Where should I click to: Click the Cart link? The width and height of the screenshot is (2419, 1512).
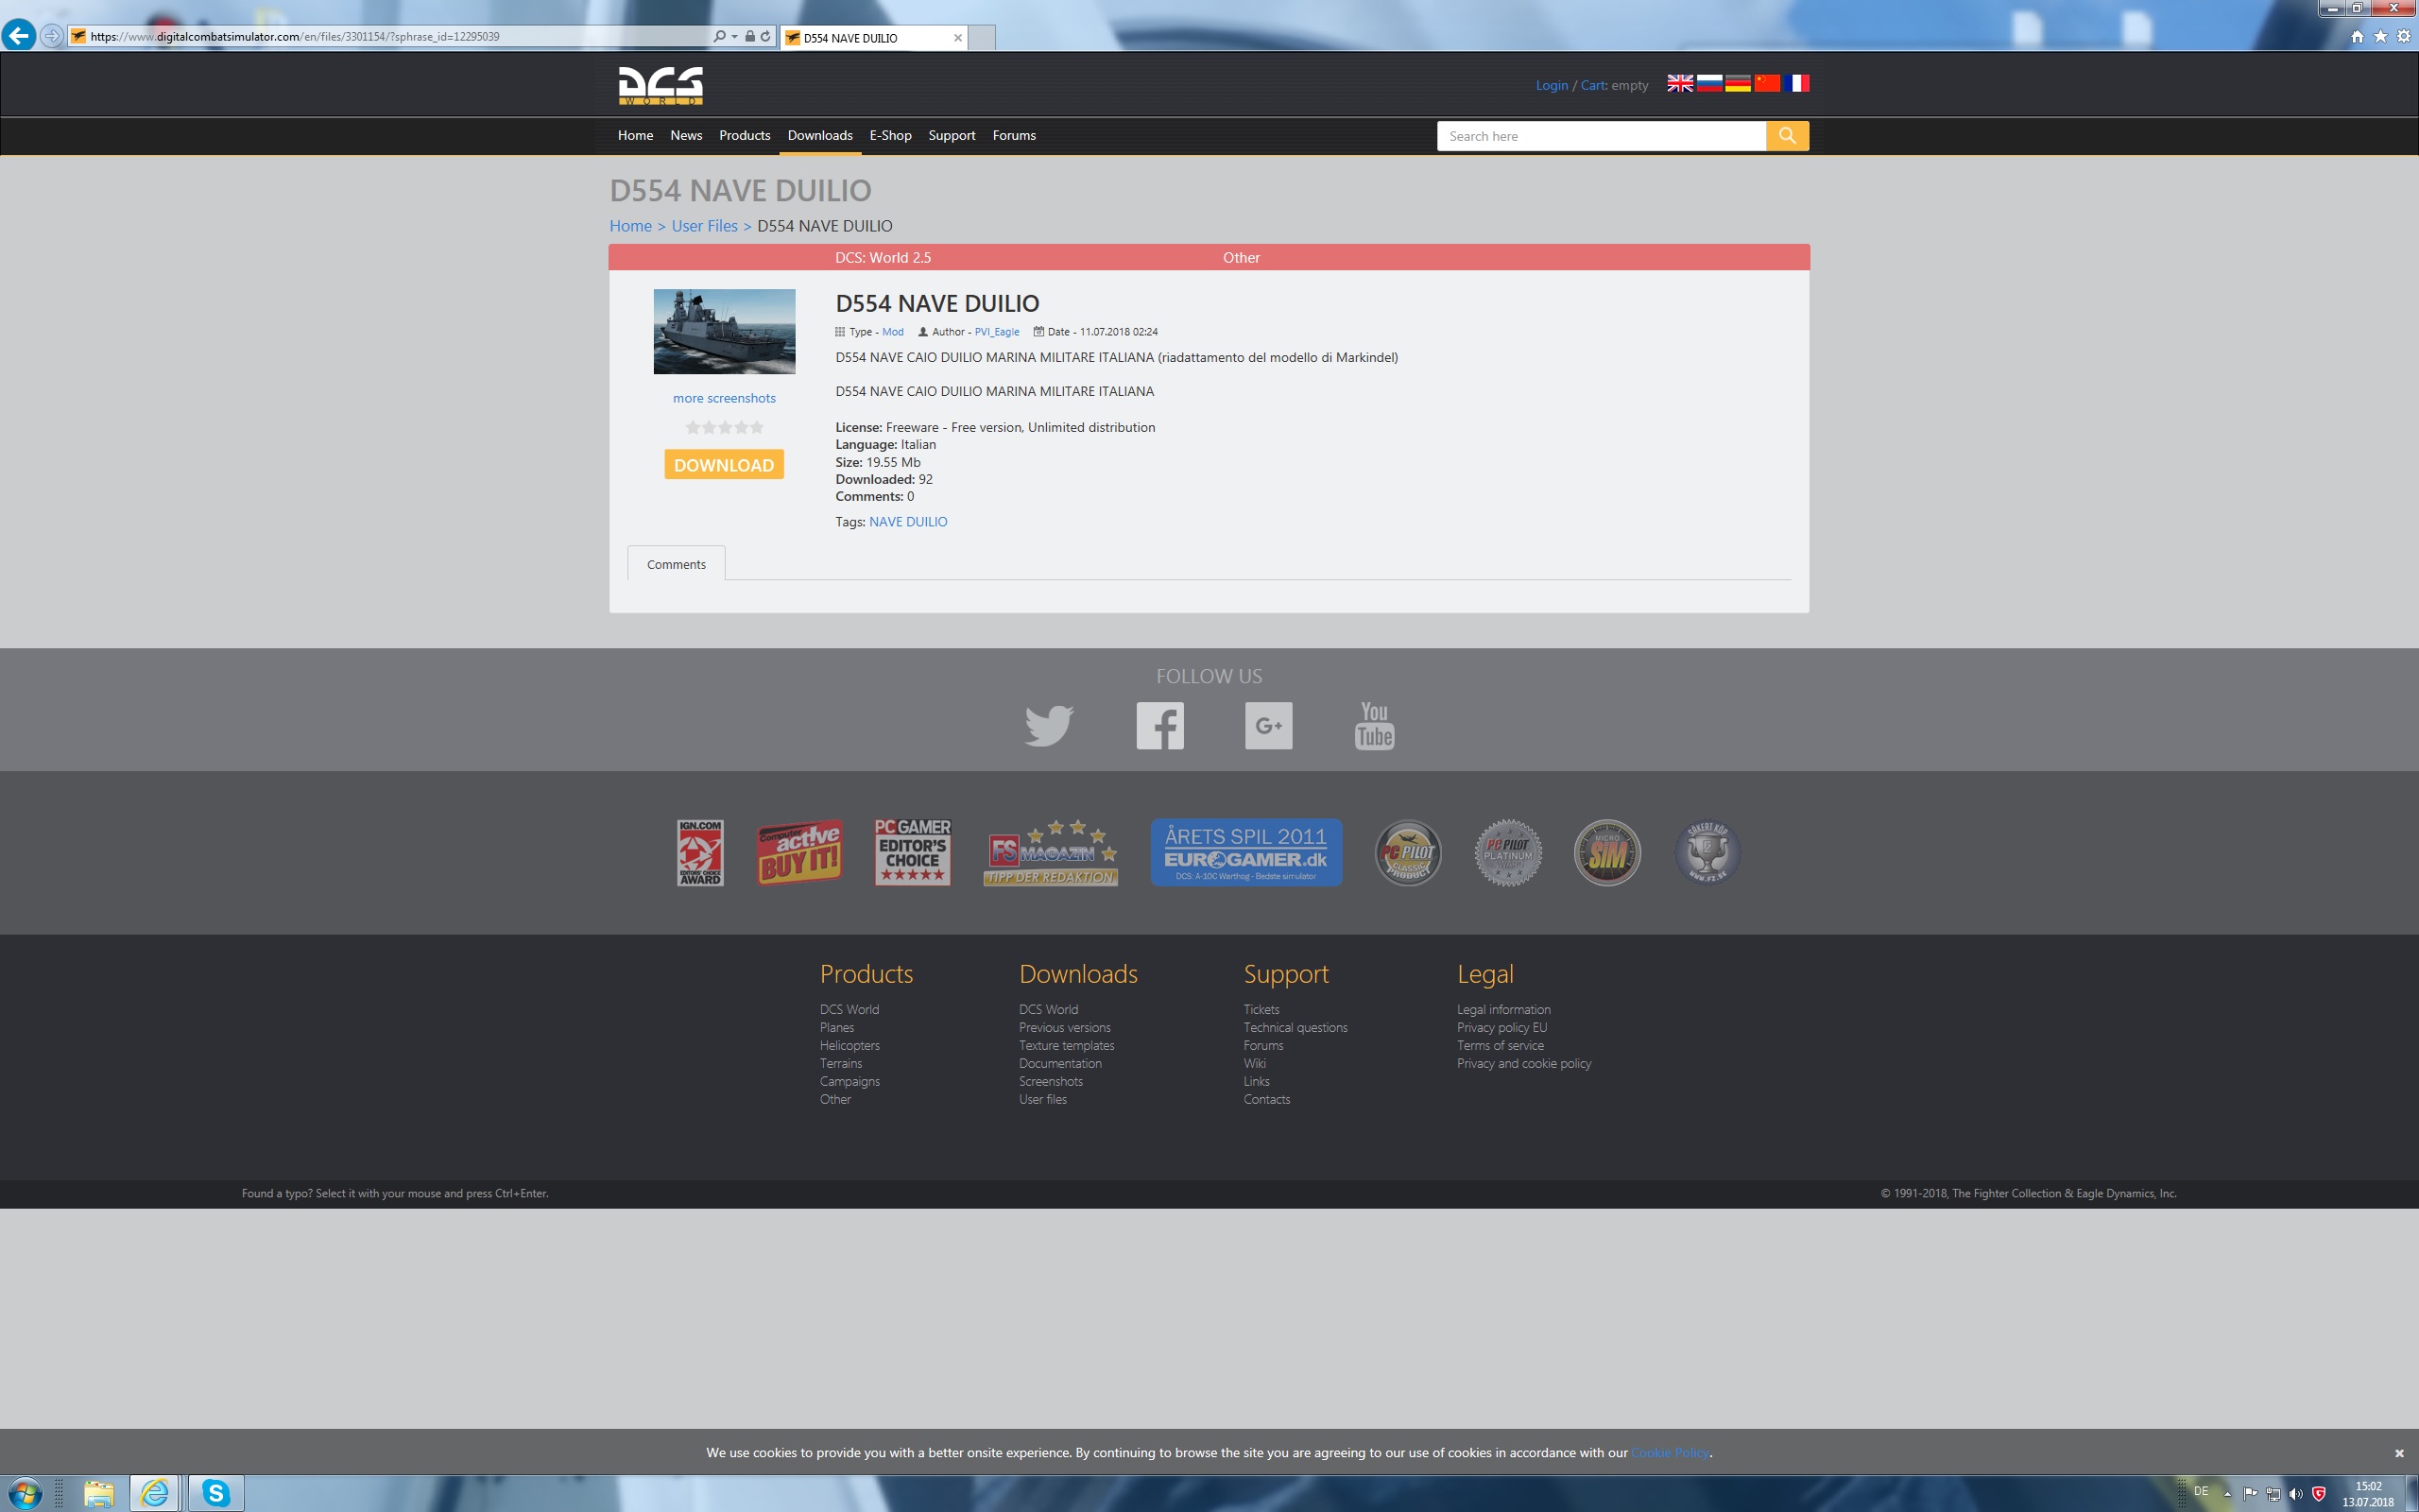(1591, 85)
